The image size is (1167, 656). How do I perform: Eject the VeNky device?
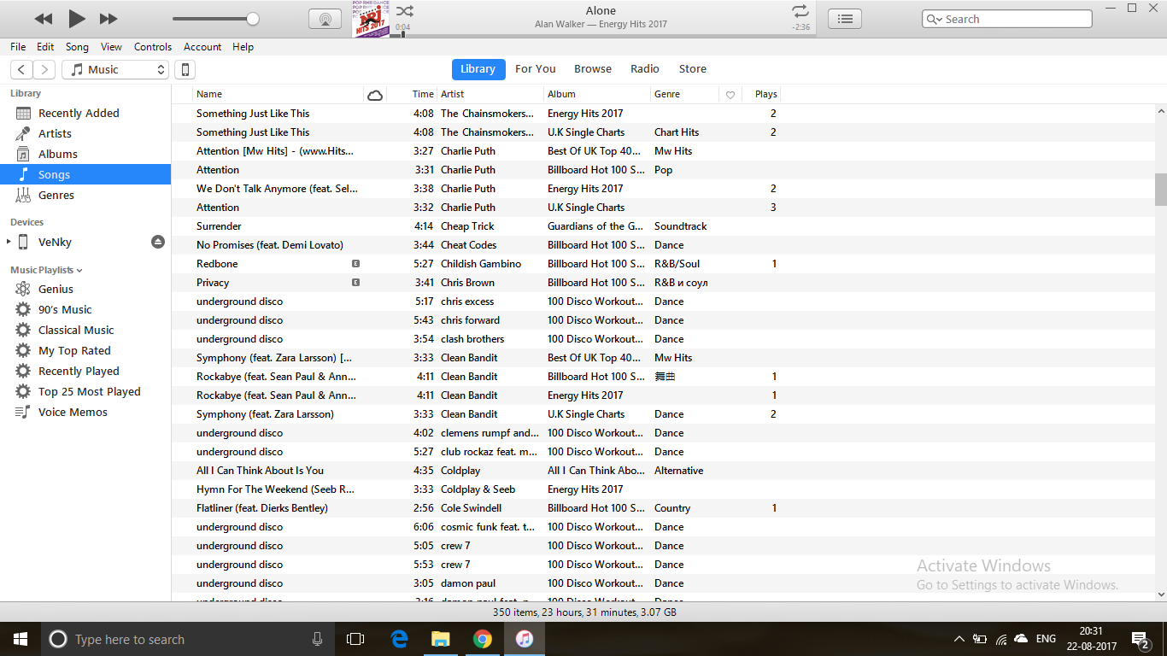click(x=158, y=242)
